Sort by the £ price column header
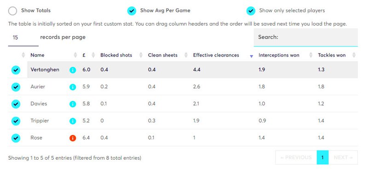The width and height of the screenshot is (368, 173). [x=84, y=55]
